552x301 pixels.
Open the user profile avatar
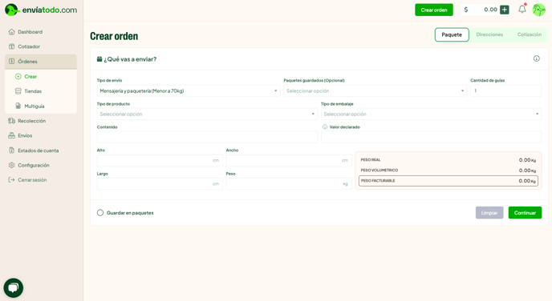(538, 10)
